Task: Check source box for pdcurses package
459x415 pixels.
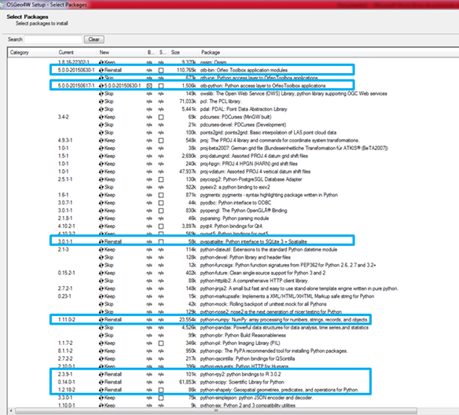Action: tap(161, 117)
